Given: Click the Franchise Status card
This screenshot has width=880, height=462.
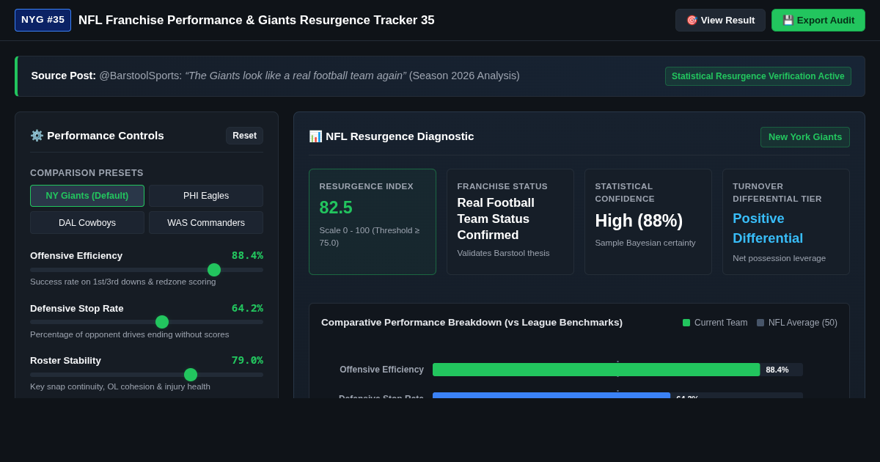Looking at the screenshot, I should click(510, 222).
